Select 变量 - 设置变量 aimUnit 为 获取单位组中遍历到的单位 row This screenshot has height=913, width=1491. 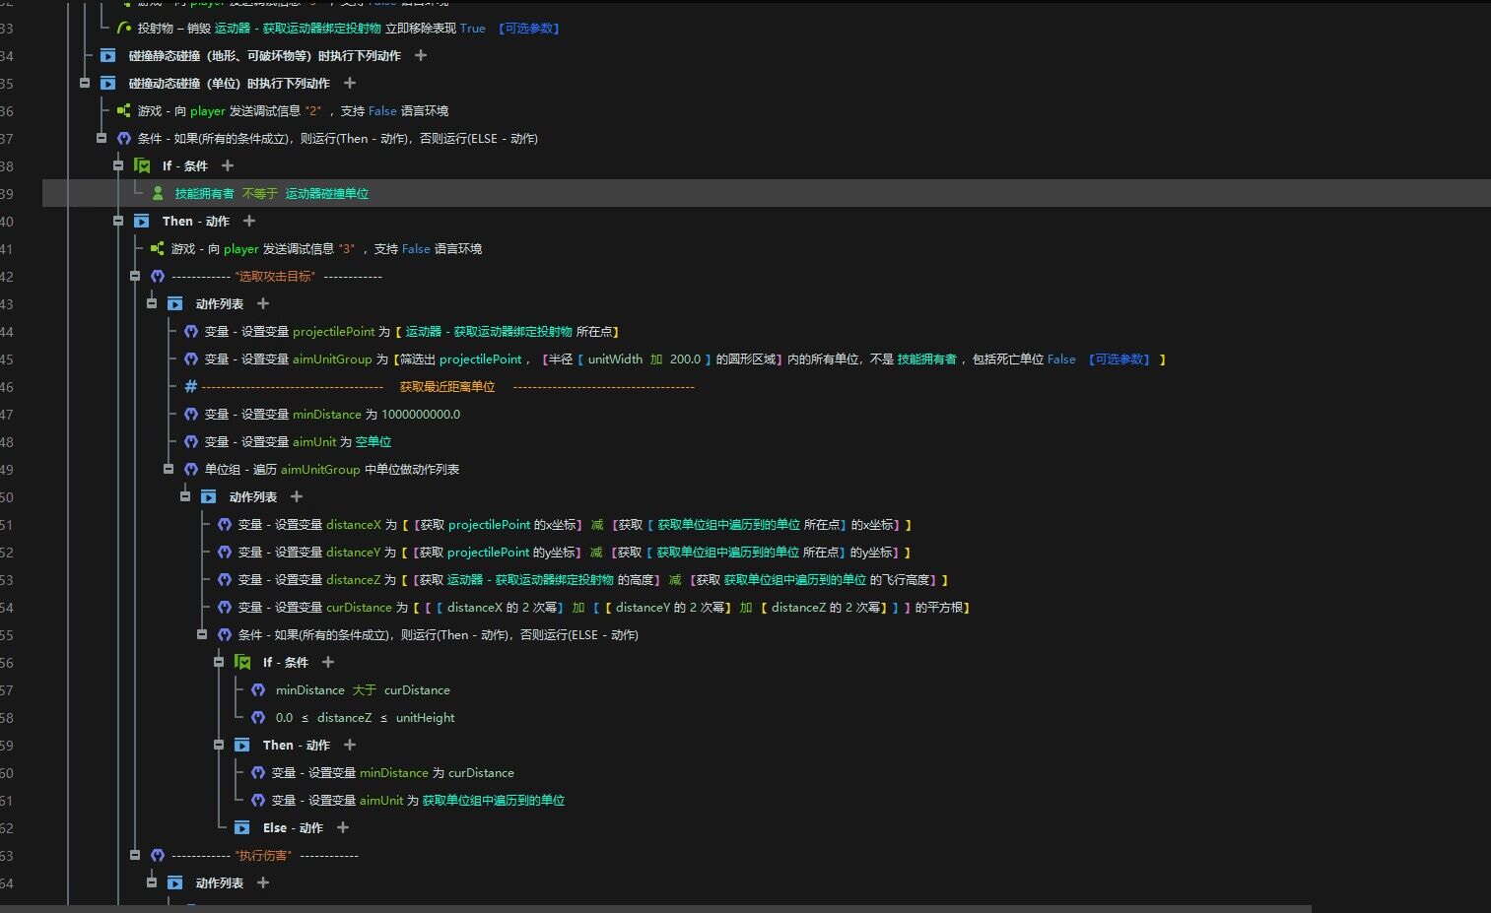418,800
